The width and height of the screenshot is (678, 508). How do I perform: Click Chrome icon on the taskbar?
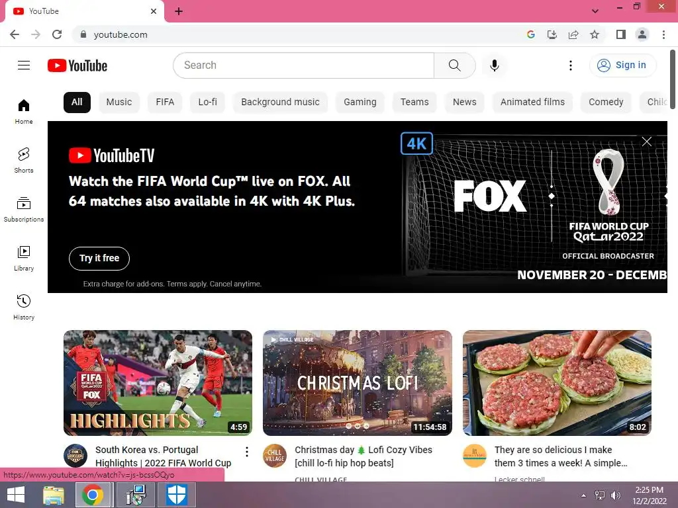click(x=93, y=495)
